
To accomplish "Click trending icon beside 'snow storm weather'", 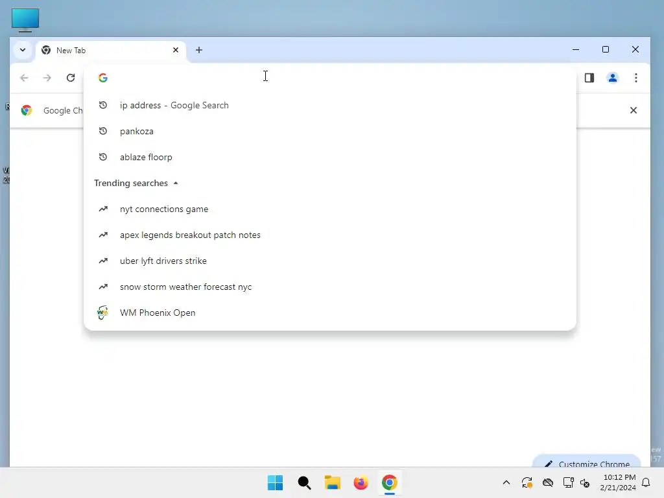I will (103, 286).
